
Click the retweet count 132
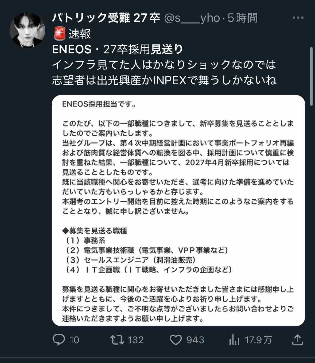point(136,340)
